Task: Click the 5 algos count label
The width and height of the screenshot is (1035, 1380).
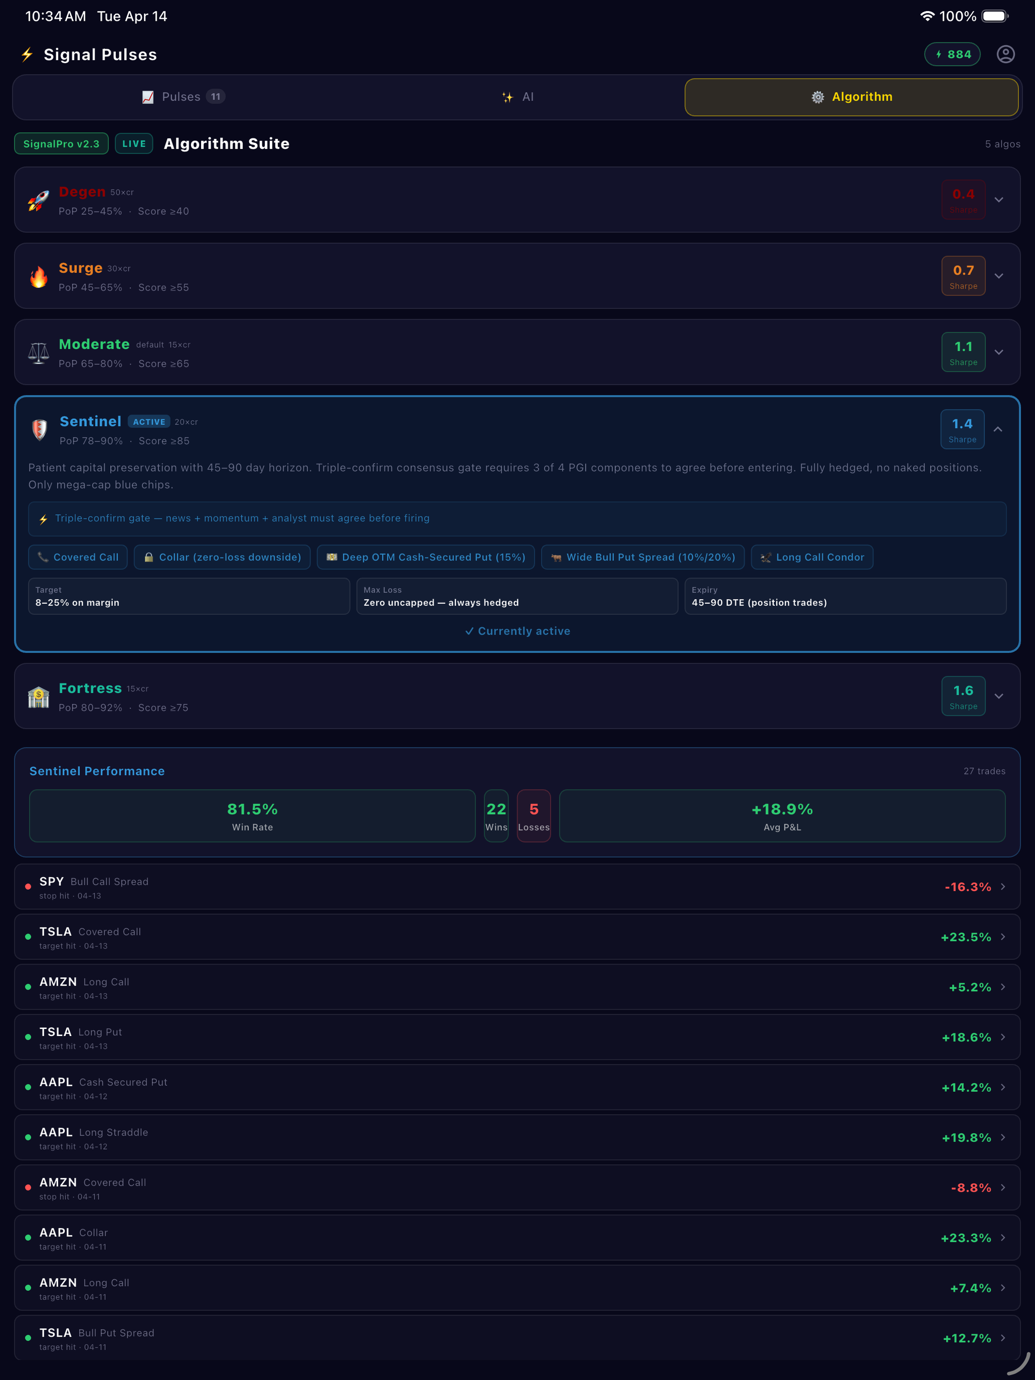Action: pyautogui.click(x=1003, y=144)
